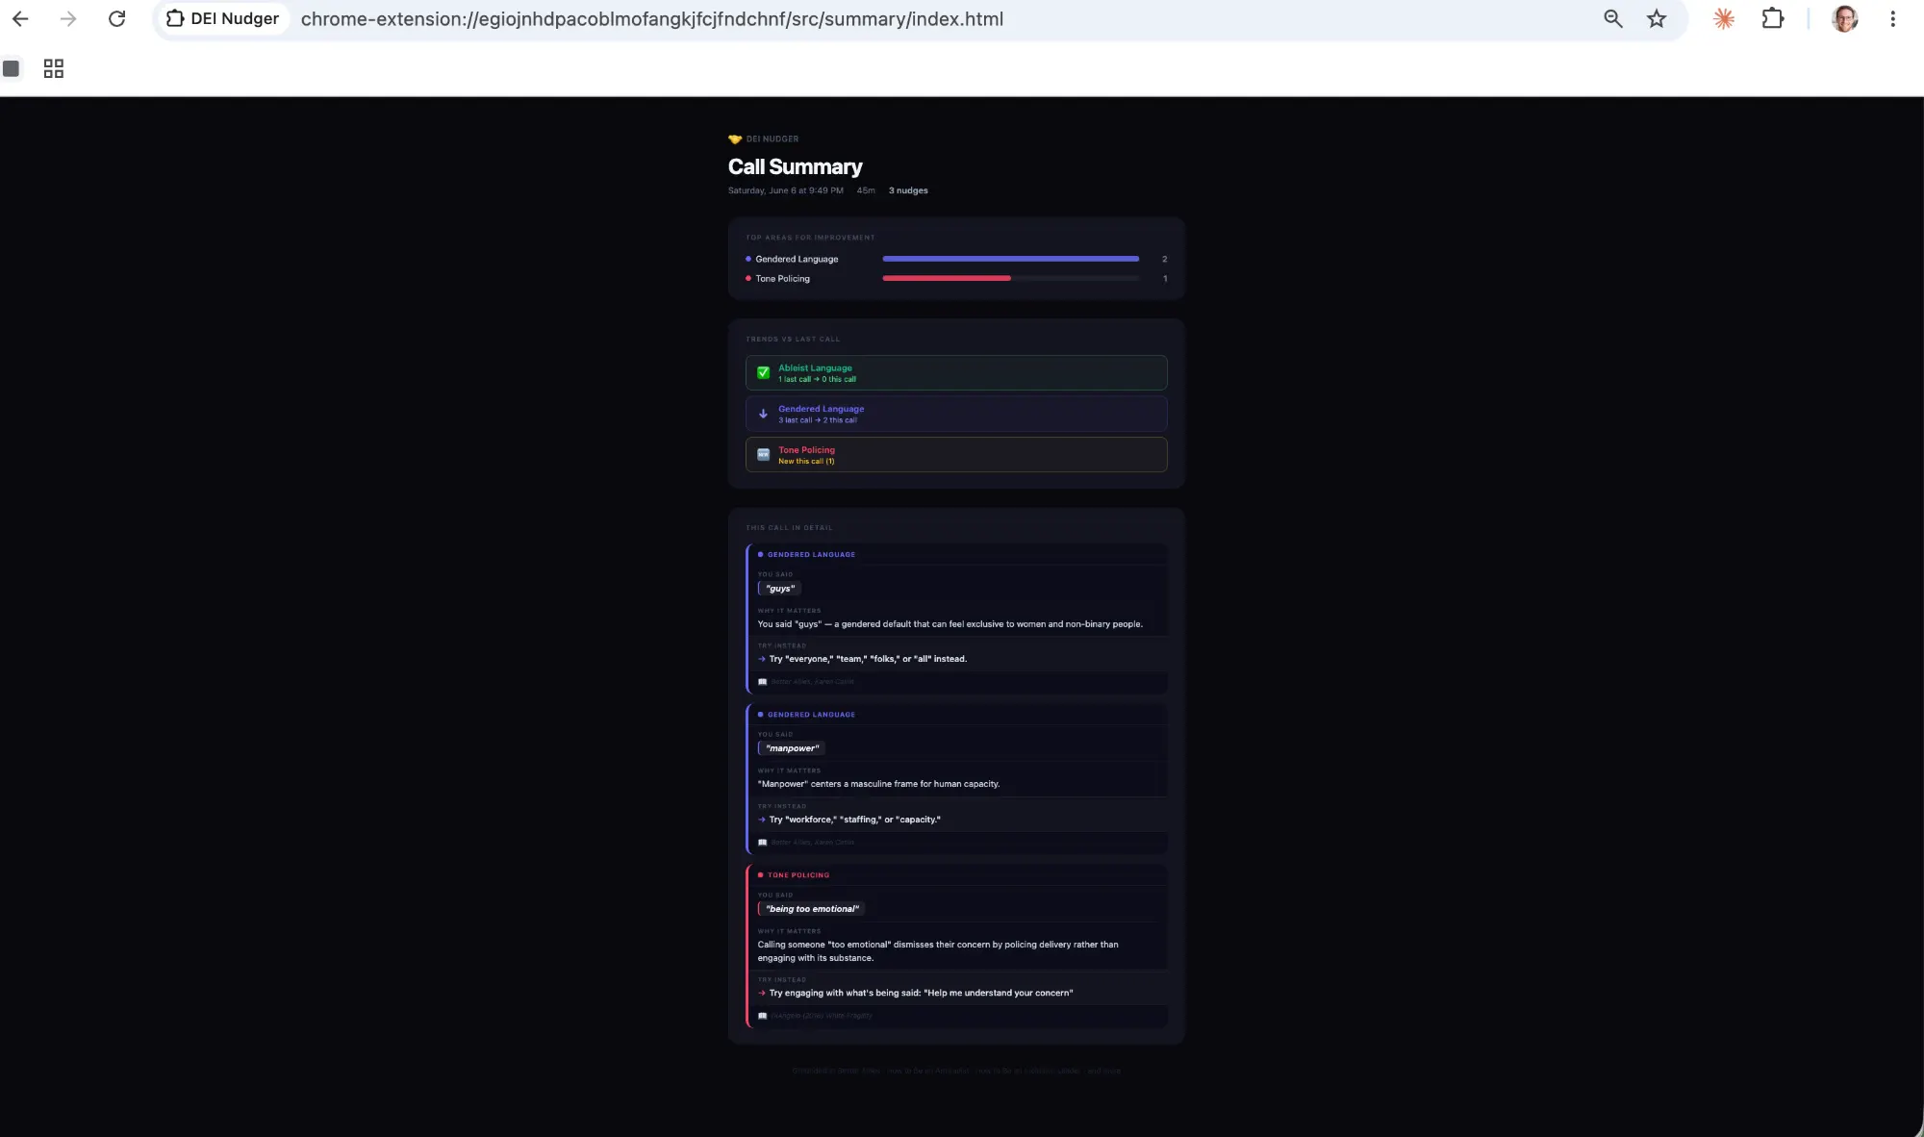Open the apps grid icon in bookmarks bar
1924x1137 pixels.
click(x=54, y=68)
